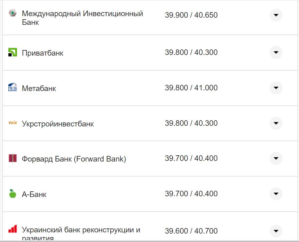Click the Международный Инвестиционный Банк logo icon
This screenshot has width=299, height=242.
pos(12,14)
